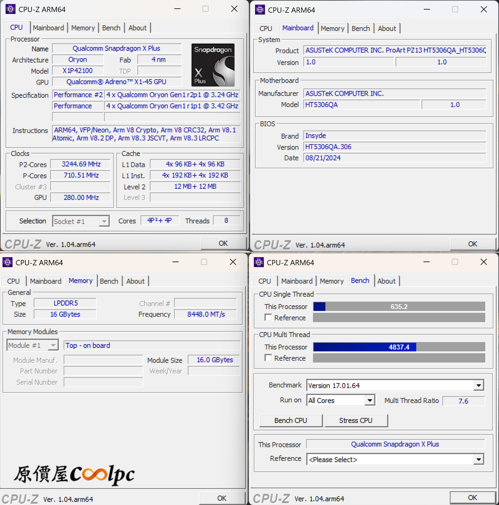Open About tab in the Mainboard window
The image size is (499, 505).
click(x=387, y=28)
